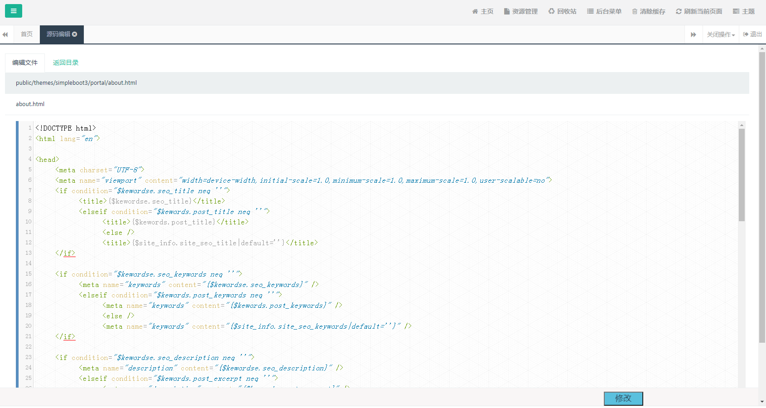This screenshot has height=408, width=766.
Task: Click the meta keywords line 18
Action: click(222, 306)
